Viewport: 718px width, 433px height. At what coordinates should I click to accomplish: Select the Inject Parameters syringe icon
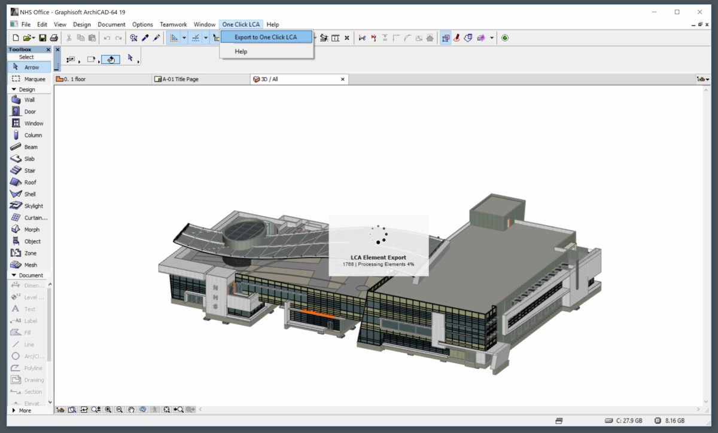(157, 38)
